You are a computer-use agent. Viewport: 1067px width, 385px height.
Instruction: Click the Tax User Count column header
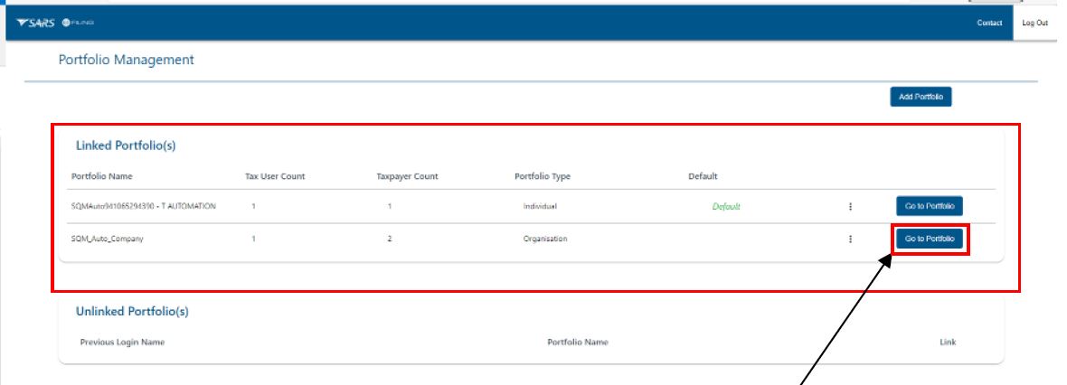[275, 176]
